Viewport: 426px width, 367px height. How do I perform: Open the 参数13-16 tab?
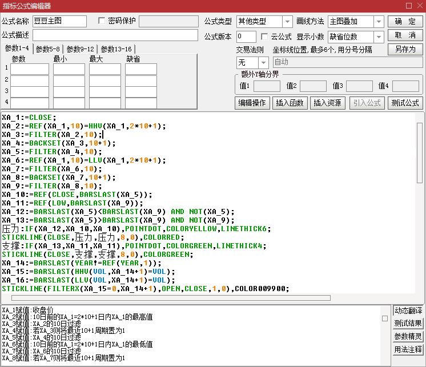pyautogui.click(x=116, y=49)
